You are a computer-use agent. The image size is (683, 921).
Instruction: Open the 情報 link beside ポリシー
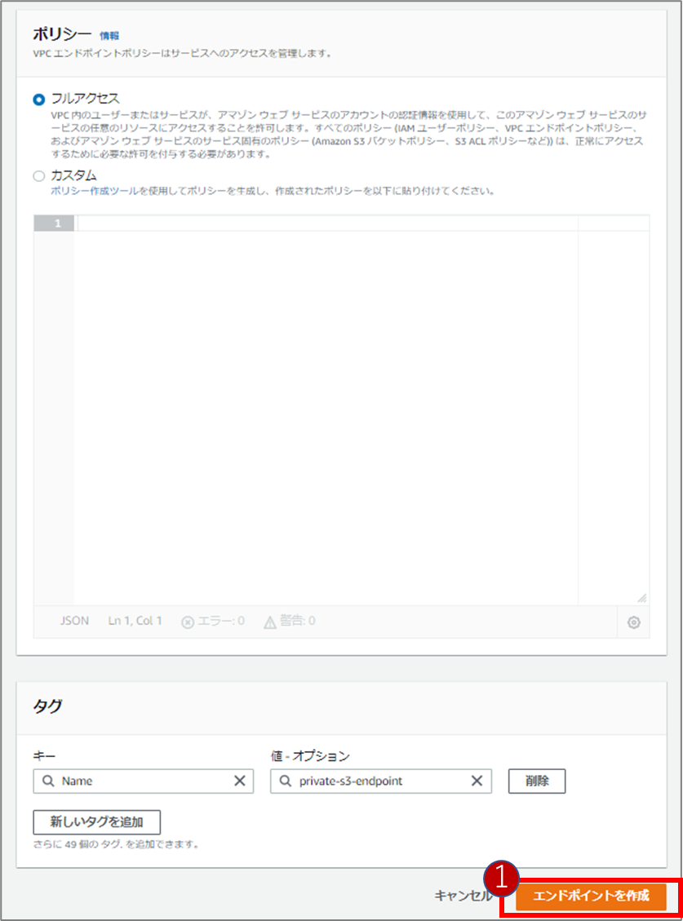click(109, 36)
